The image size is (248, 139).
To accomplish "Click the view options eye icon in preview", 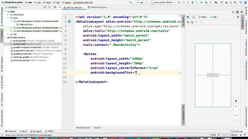I will (188, 22).
